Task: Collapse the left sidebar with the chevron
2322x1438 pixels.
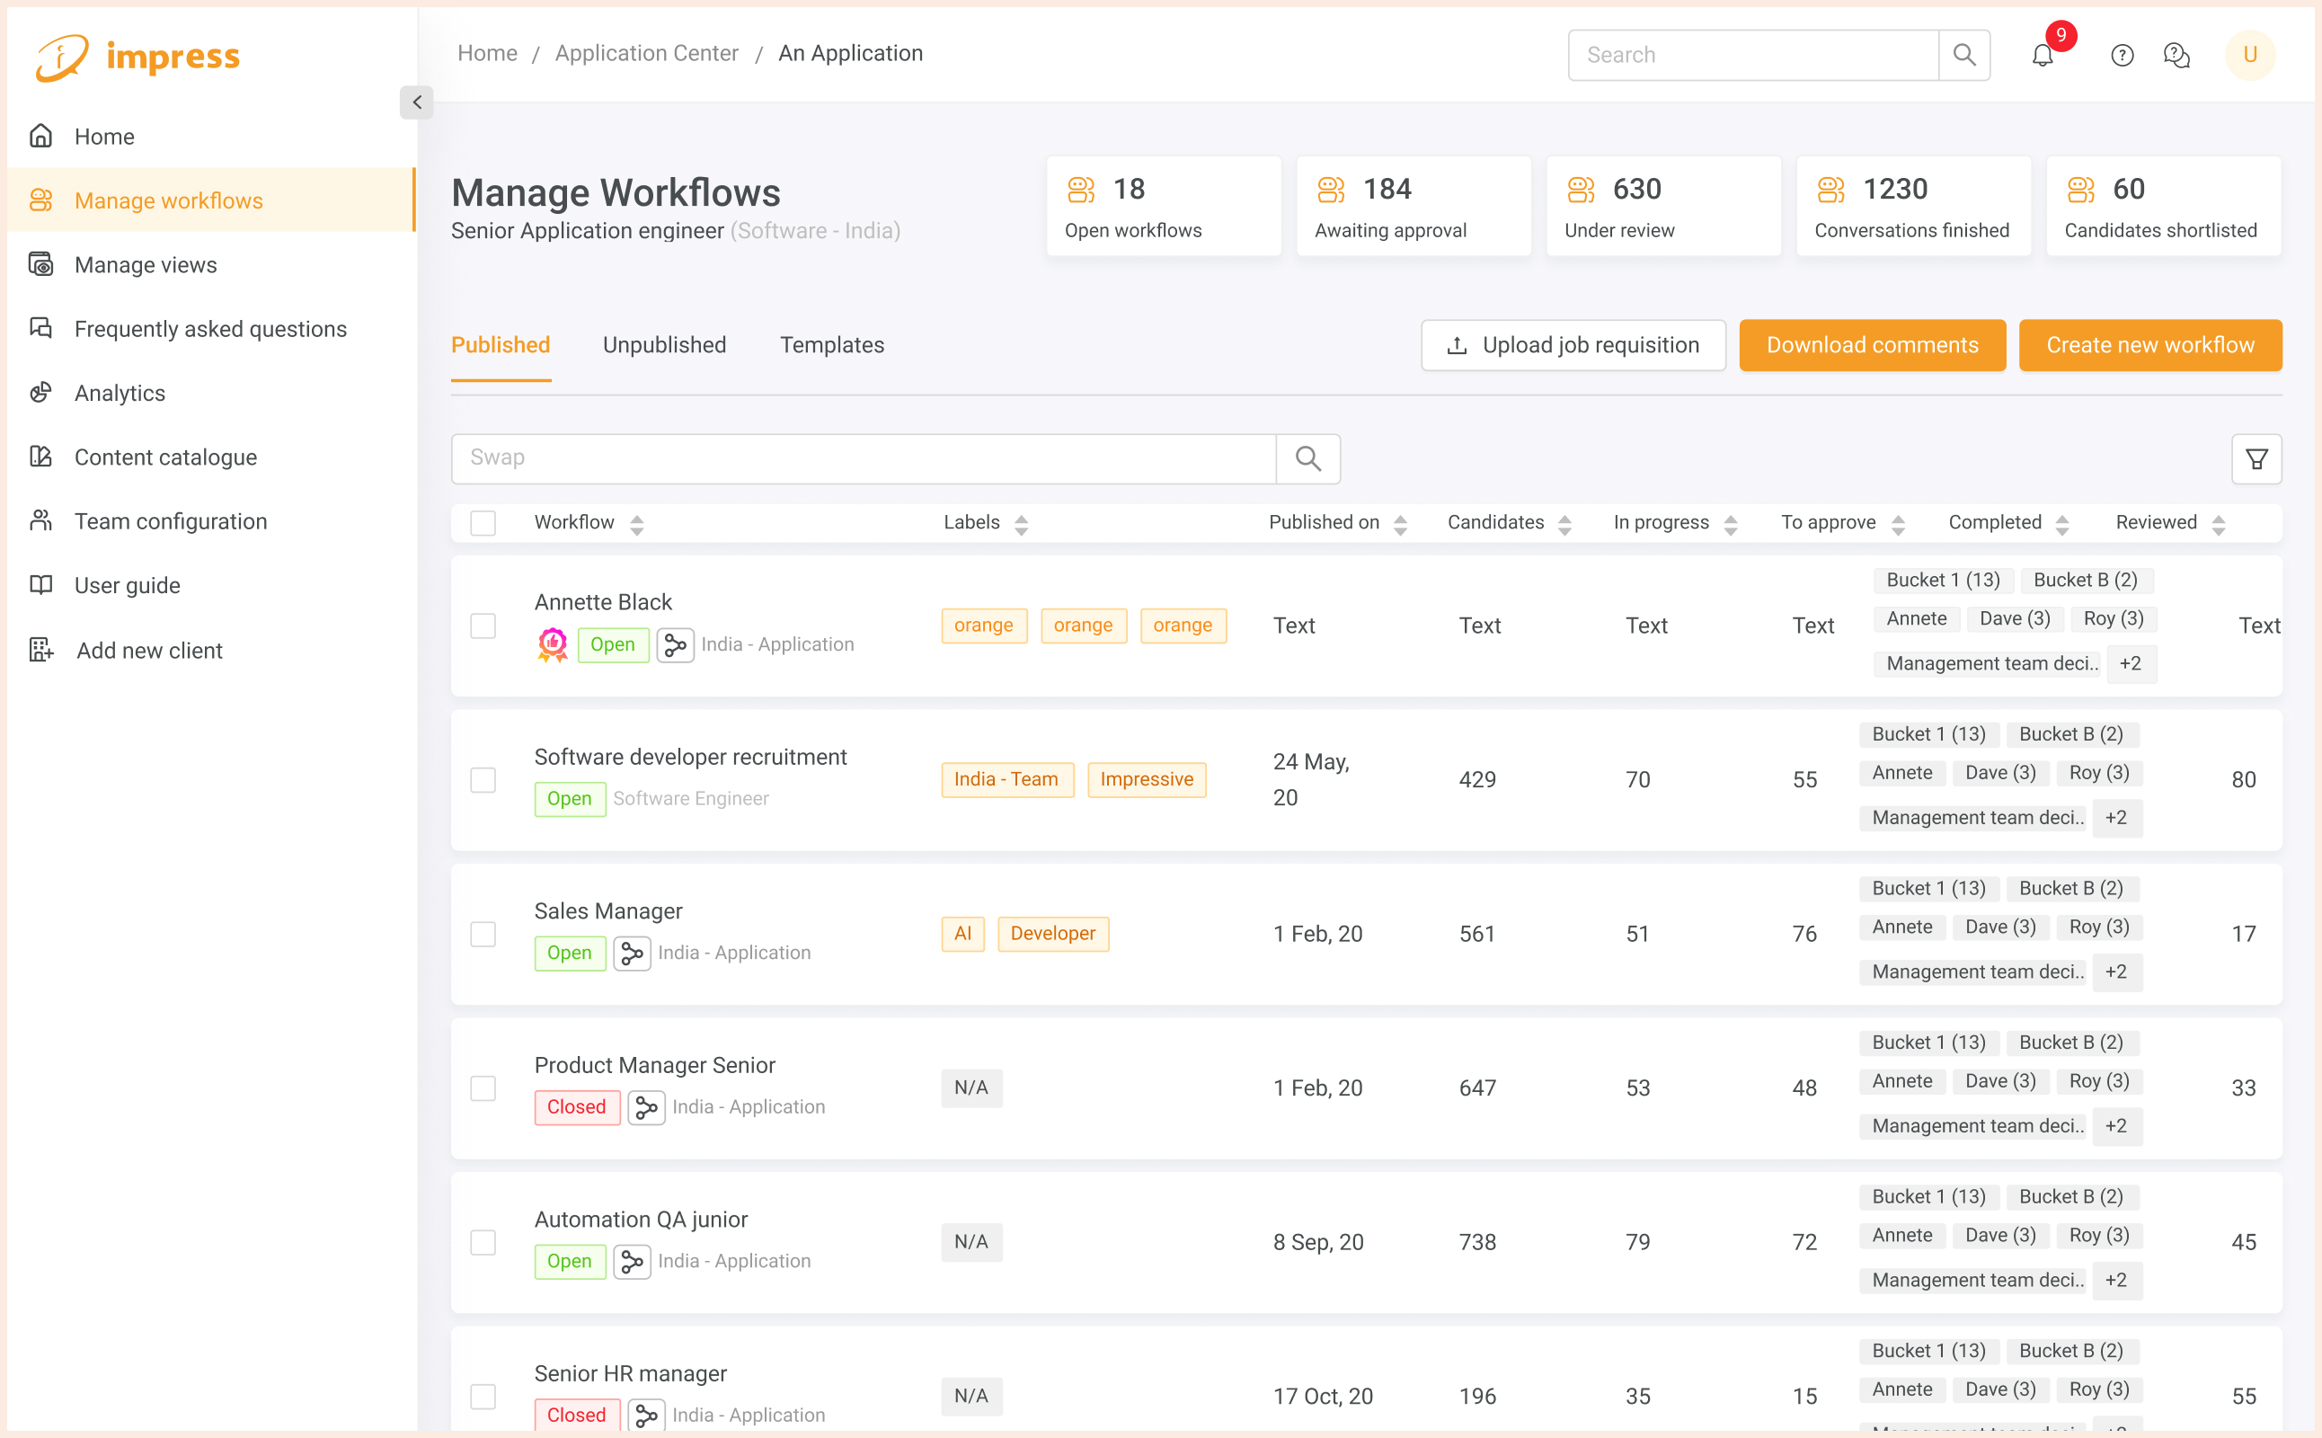Action: [x=416, y=102]
